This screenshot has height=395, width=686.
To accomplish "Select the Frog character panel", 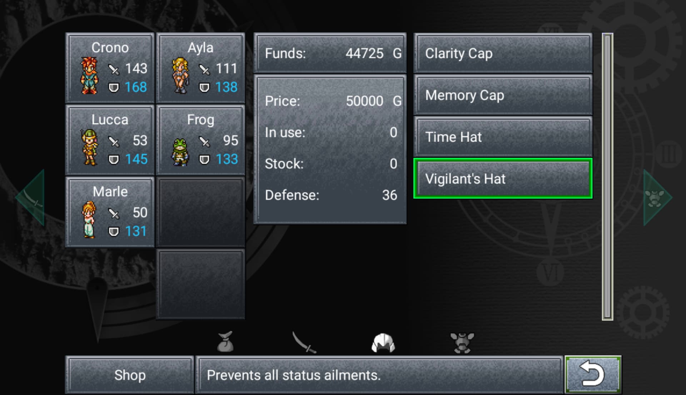I will [200, 140].
